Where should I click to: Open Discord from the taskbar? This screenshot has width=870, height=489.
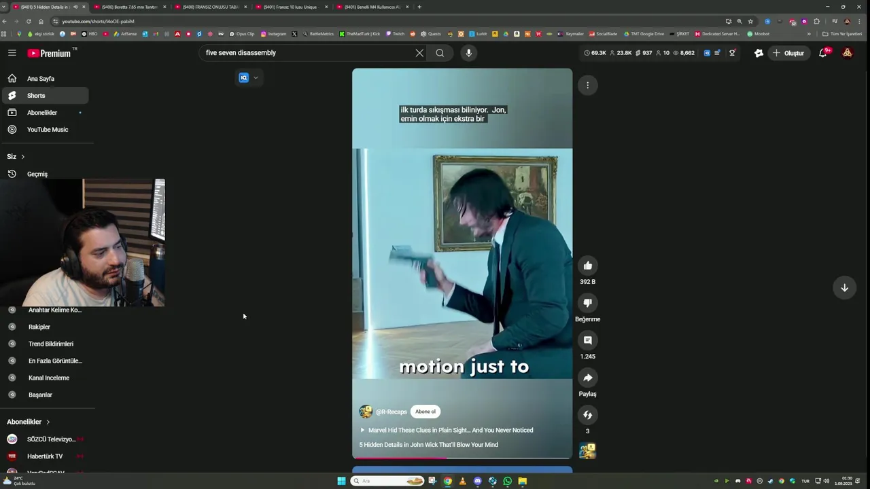pyautogui.click(x=478, y=481)
